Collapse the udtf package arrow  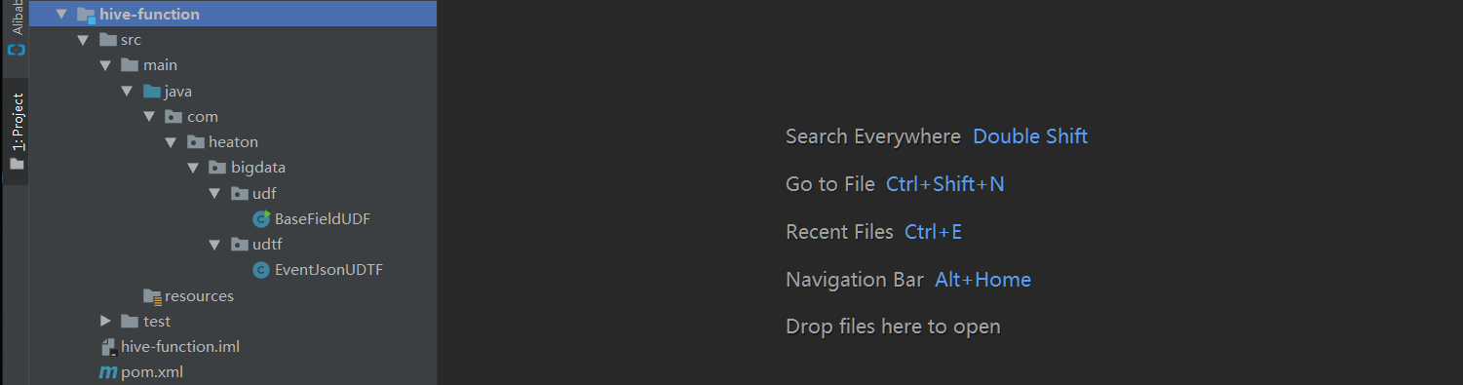[x=215, y=245]
